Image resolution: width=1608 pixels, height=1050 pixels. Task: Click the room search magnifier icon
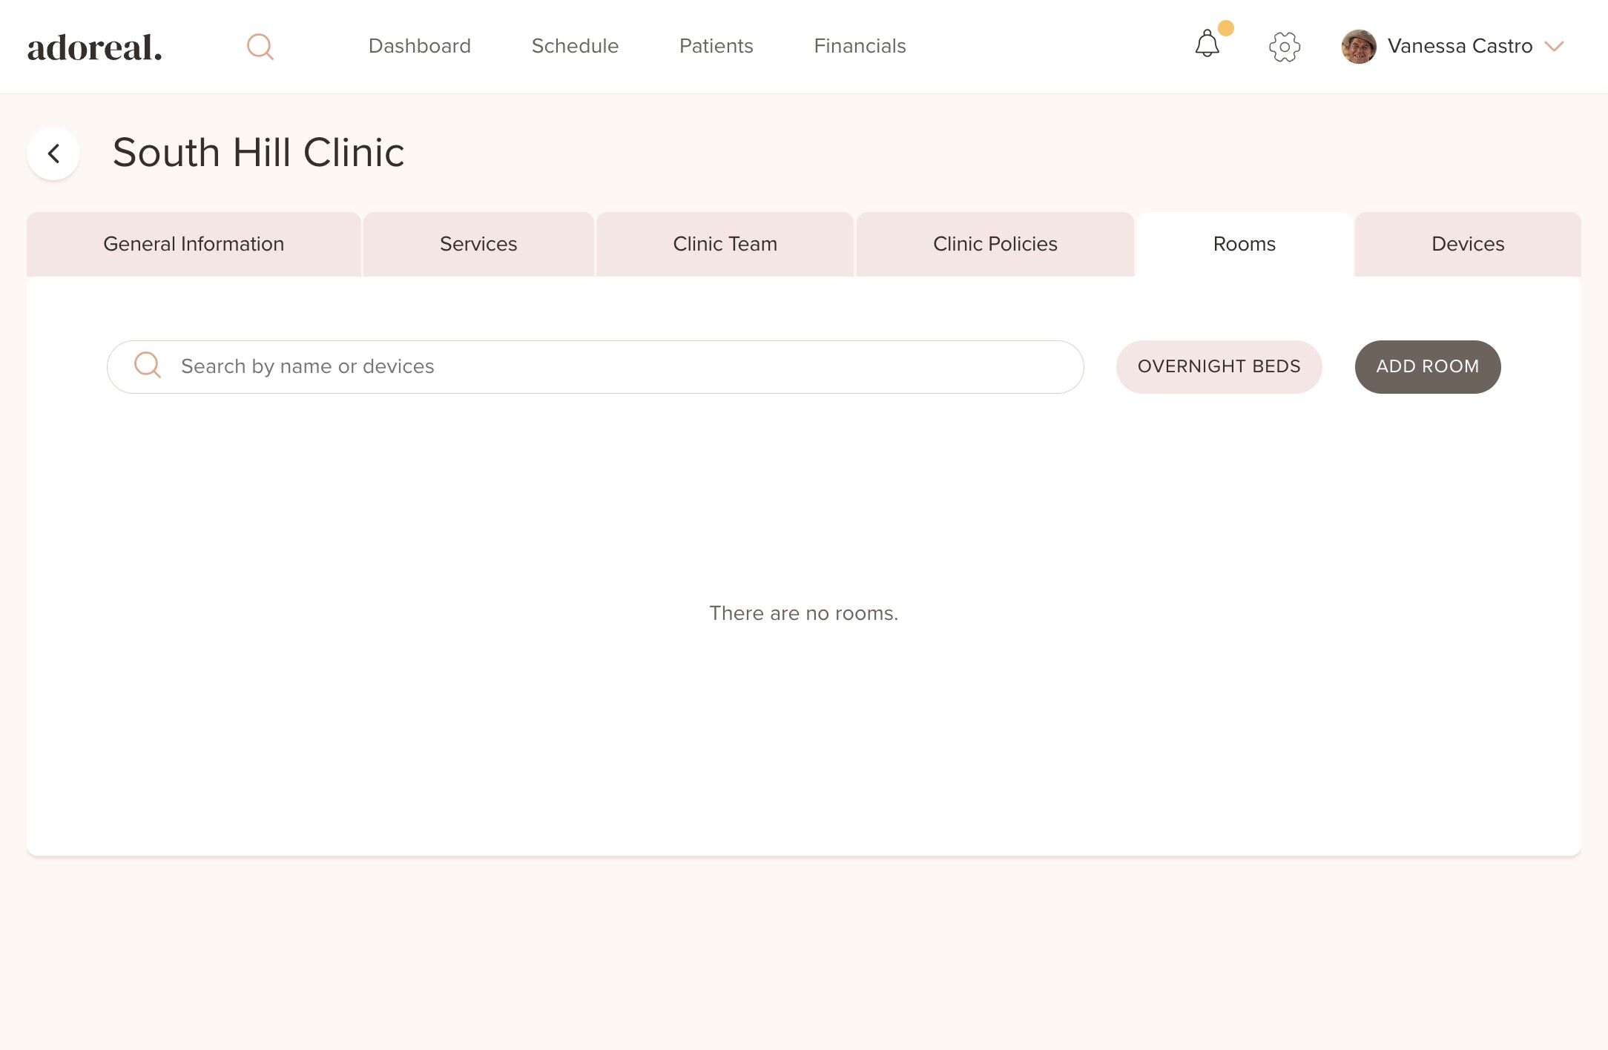[147, 366]
